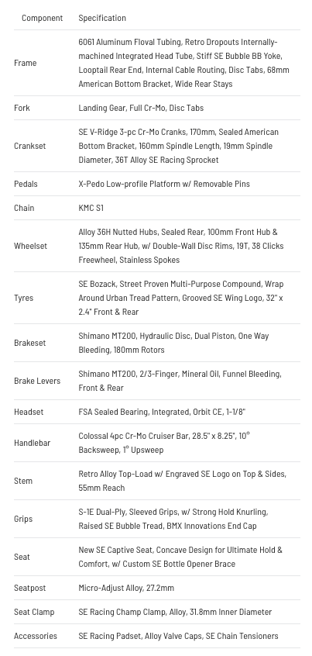Select the Handlebar row label
Viewport: 312px width, 656px height.
click(x=32, y=443)
